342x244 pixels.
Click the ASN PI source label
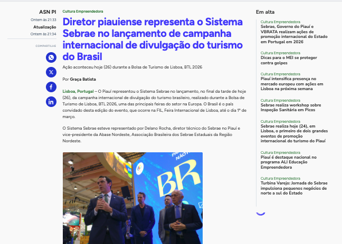click(47, 12)
